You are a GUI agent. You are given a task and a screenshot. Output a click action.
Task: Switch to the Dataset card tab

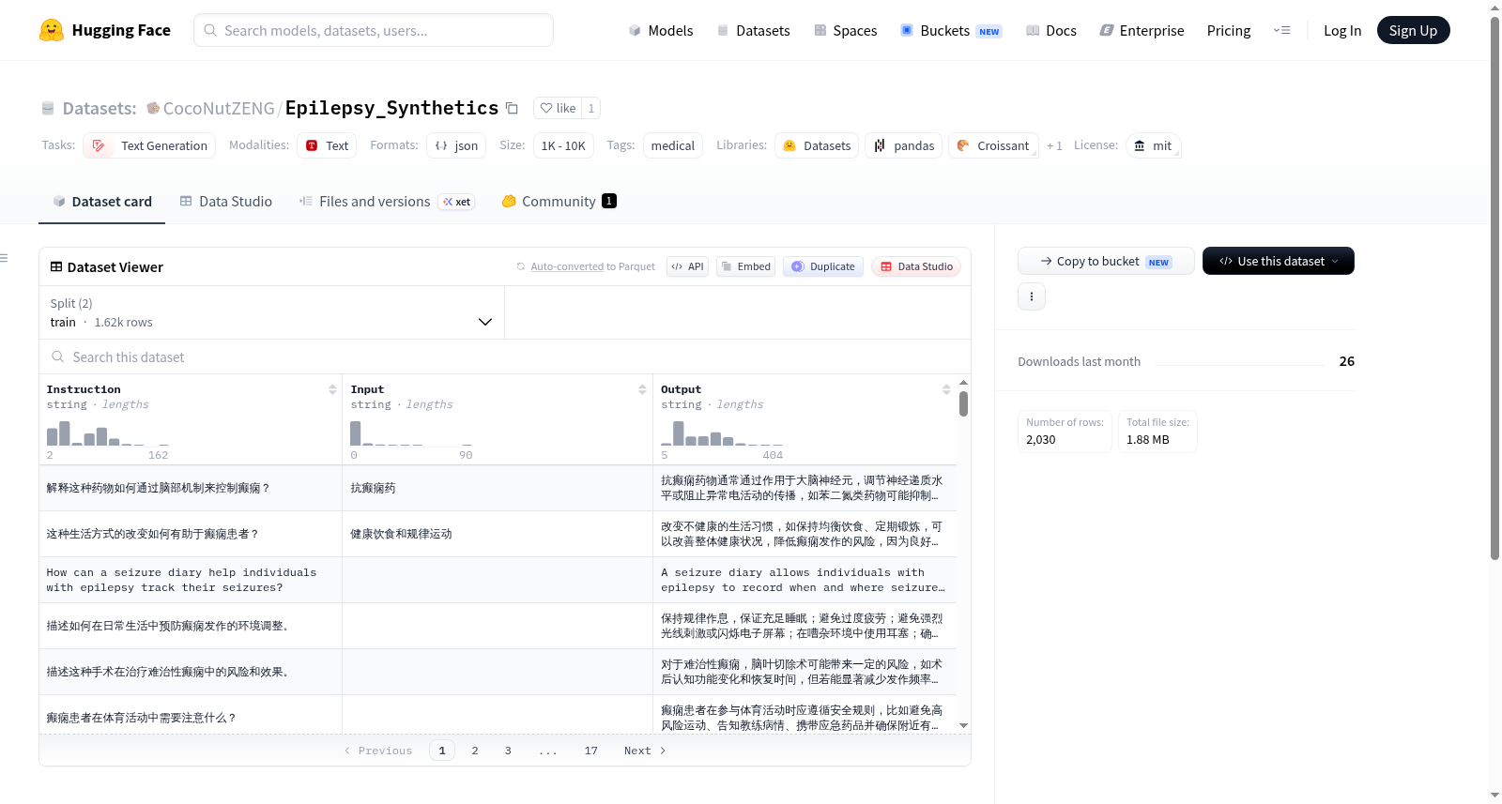(101, 202)
